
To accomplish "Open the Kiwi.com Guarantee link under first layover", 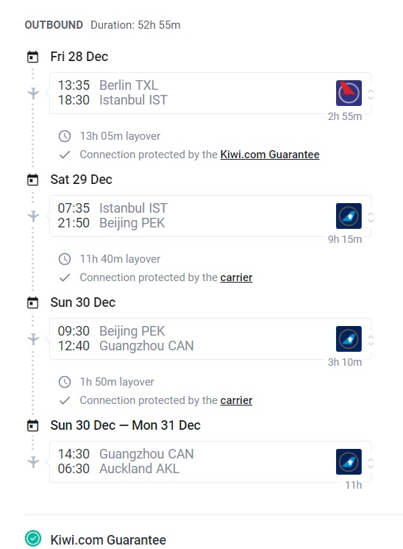I will tap(270, 155).
